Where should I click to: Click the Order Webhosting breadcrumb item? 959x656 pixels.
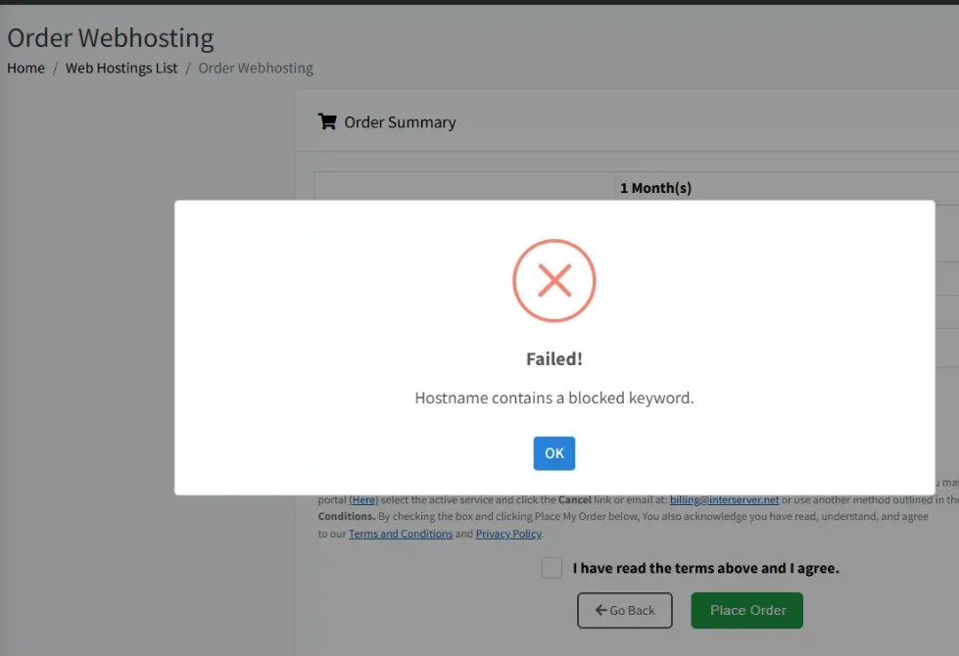pyautogui.click(x=256, y=68)
